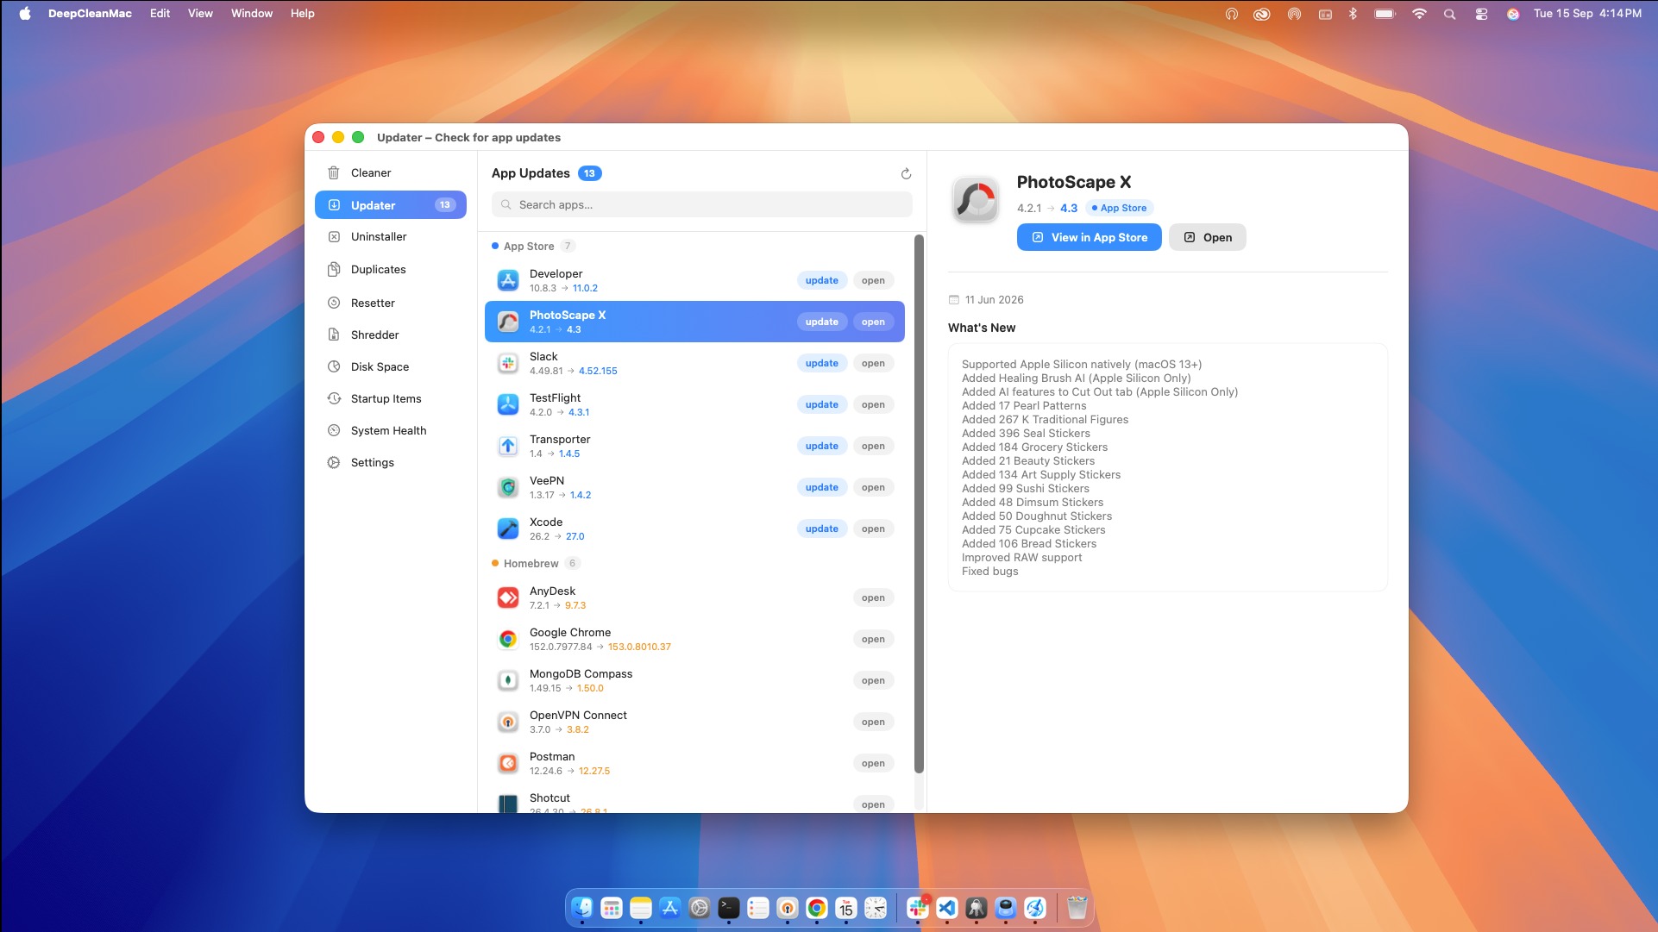Viewport: 1658px width, 932px height.
Task: Click the OpenVPN Connect app icon
Action: point(508,722)
